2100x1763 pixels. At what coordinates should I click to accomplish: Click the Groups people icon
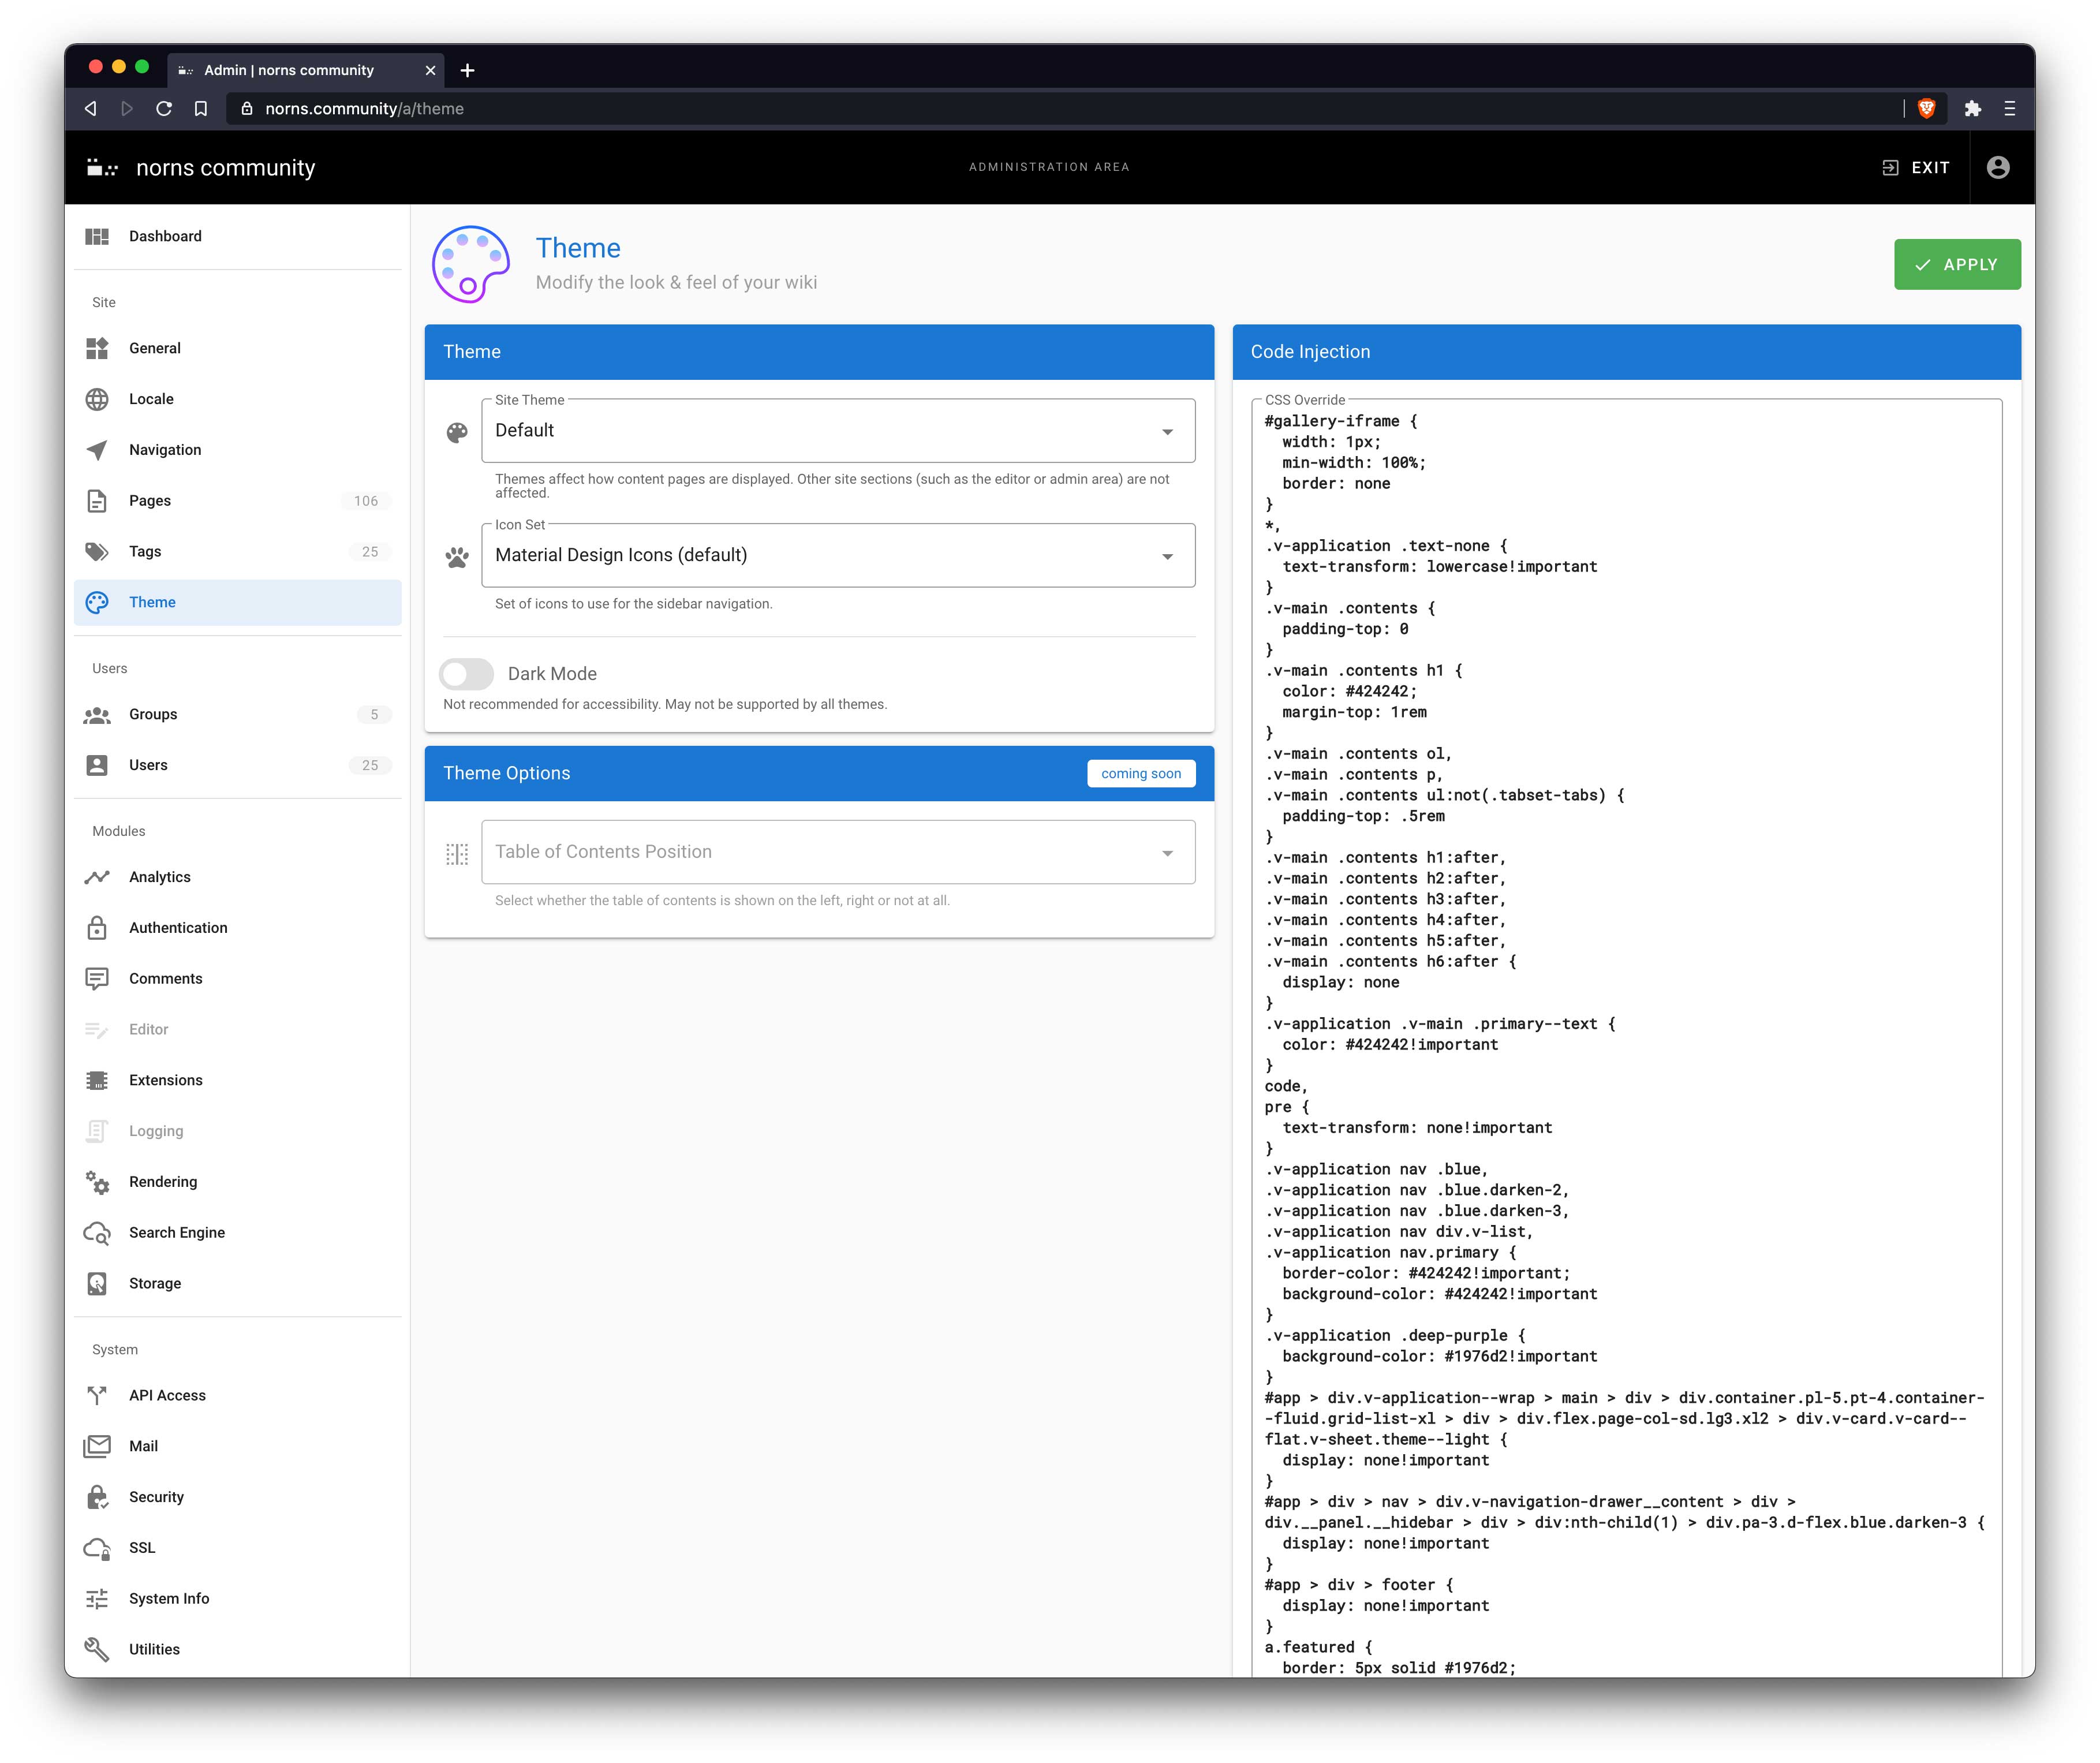[x=97, y=715]
